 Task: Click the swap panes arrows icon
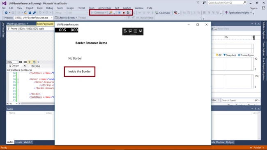(25, 66)
